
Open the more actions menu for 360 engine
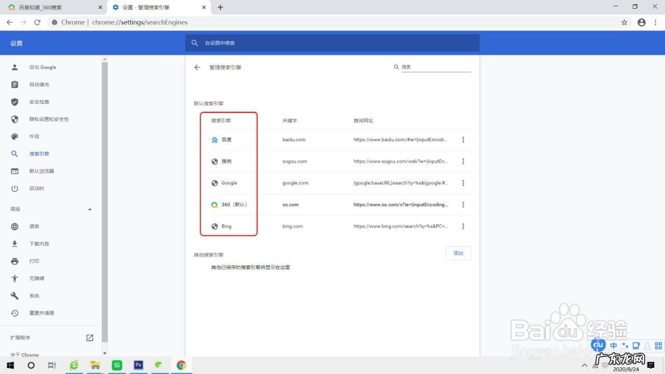(463, 204)
